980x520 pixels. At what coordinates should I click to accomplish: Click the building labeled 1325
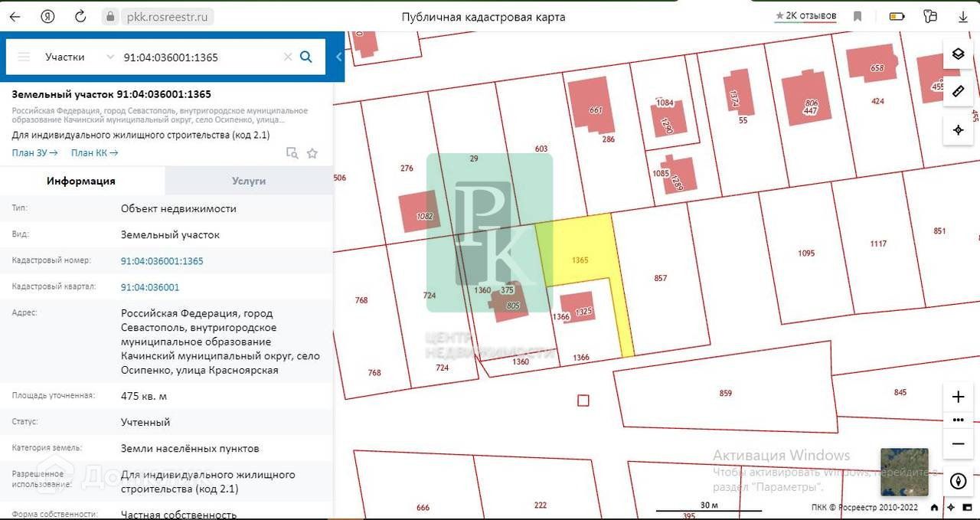pyautogui.click(x=577, y=309)
